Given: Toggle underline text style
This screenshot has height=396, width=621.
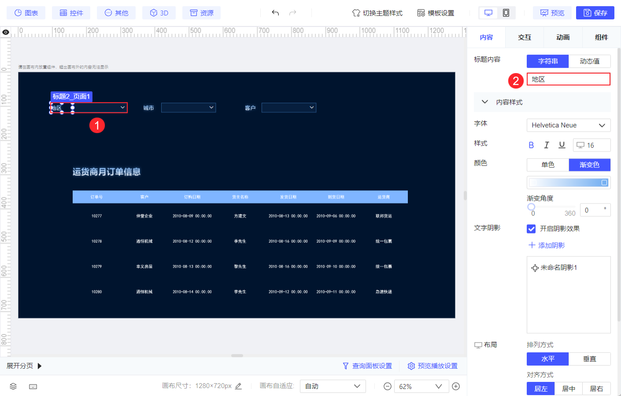Looking at the screenshot, I should point(562,145).
